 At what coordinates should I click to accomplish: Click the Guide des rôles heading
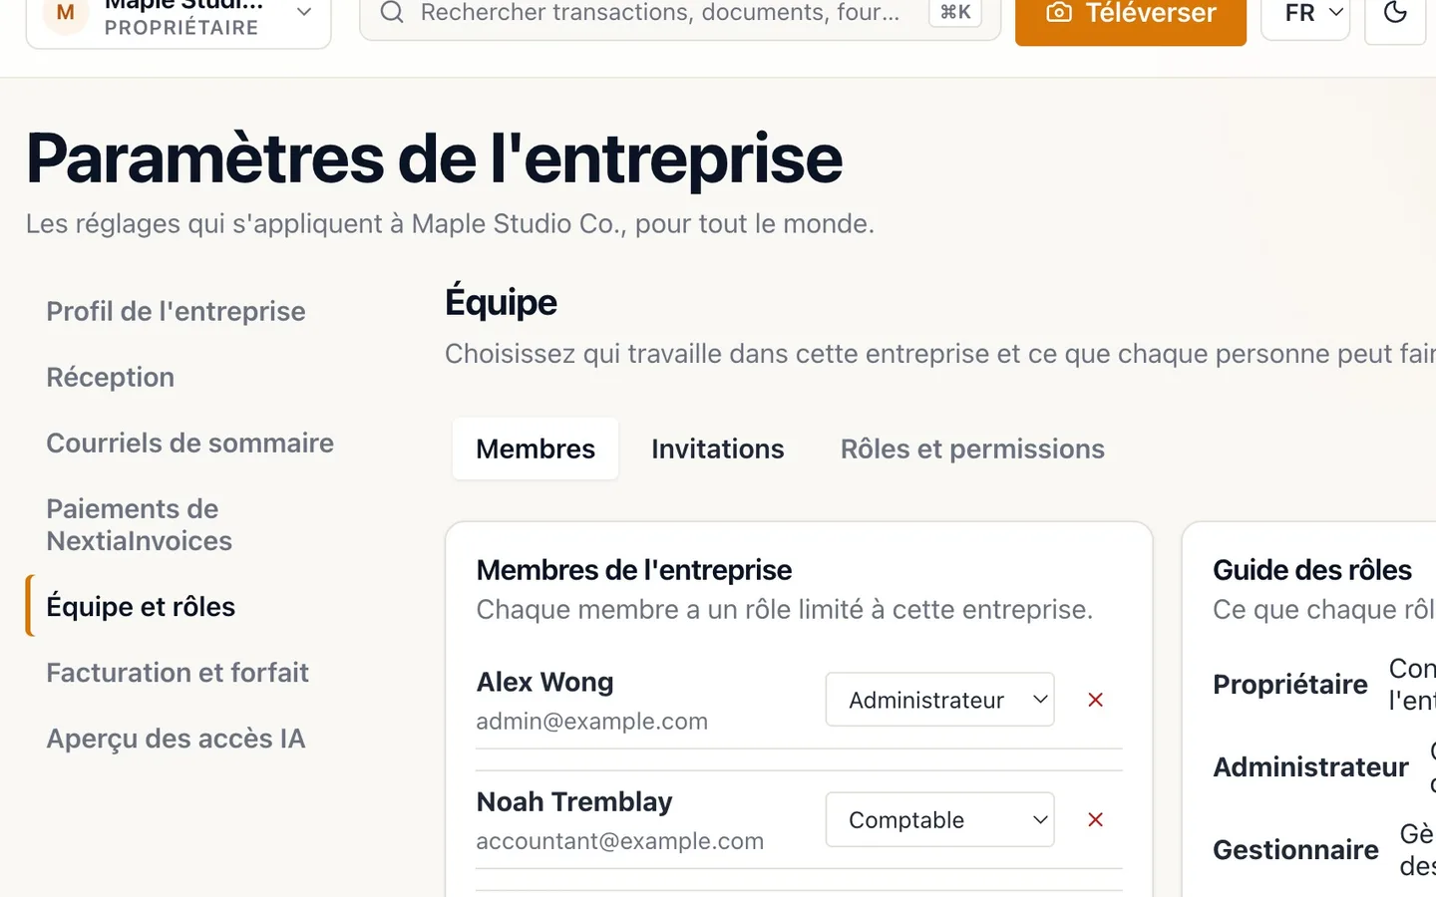tap(1312, 569)
